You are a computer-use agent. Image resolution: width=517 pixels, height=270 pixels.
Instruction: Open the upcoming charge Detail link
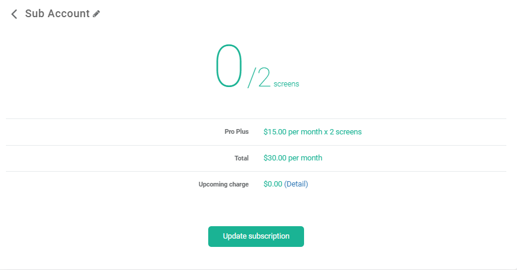click(296, 184)
